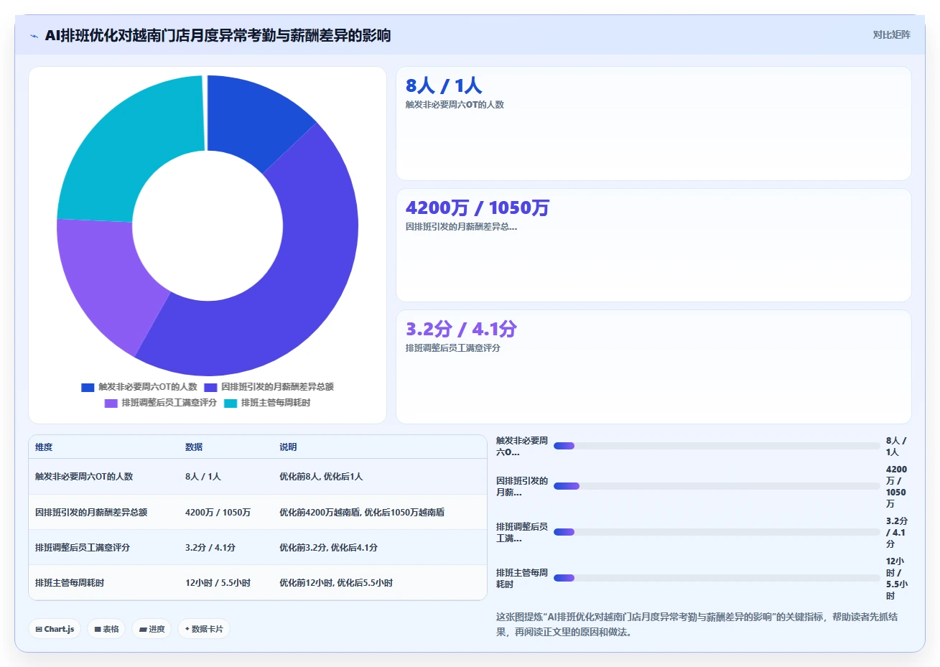
Task: Click the 说明 column header
Action: pyautogui.click(x=288, y=447)
